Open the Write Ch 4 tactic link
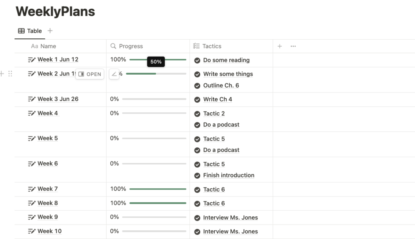 [x=218, y=99]
